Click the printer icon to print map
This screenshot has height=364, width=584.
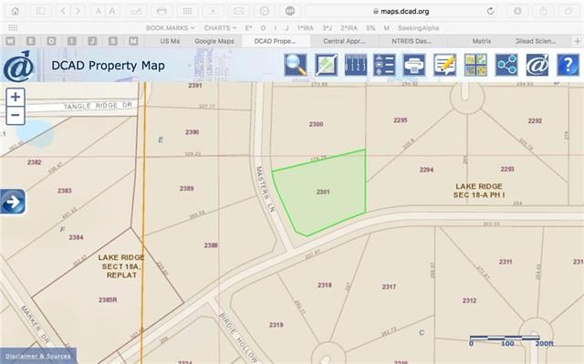[414, 65]
